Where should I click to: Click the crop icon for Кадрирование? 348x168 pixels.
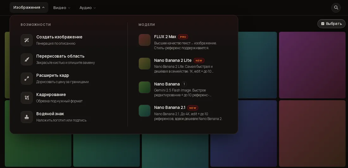27,98
